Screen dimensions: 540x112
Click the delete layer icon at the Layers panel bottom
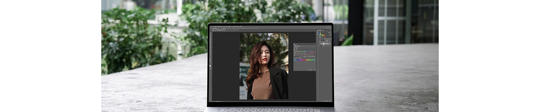[x=330, y=101]
